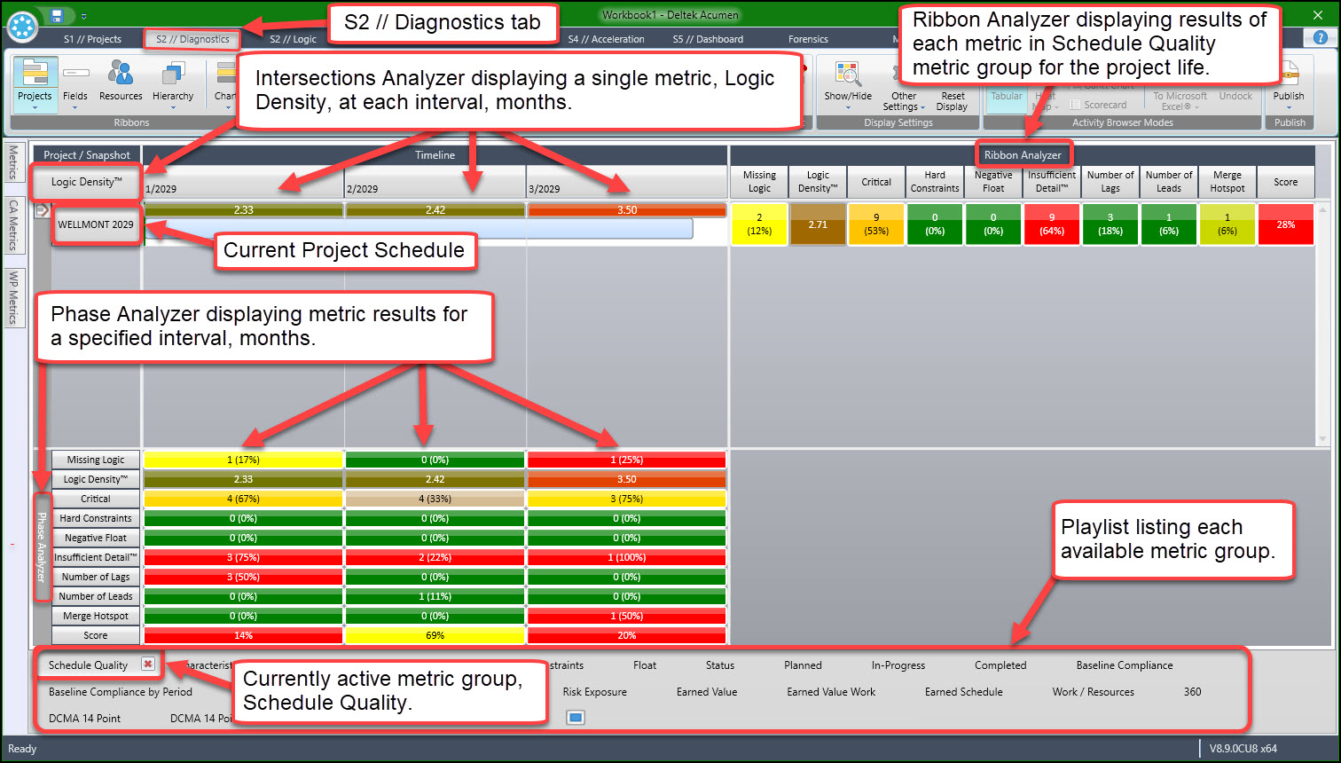Switch to the S5 // Dashboard tab
The image size is (1341, 763).
[708, 39]
